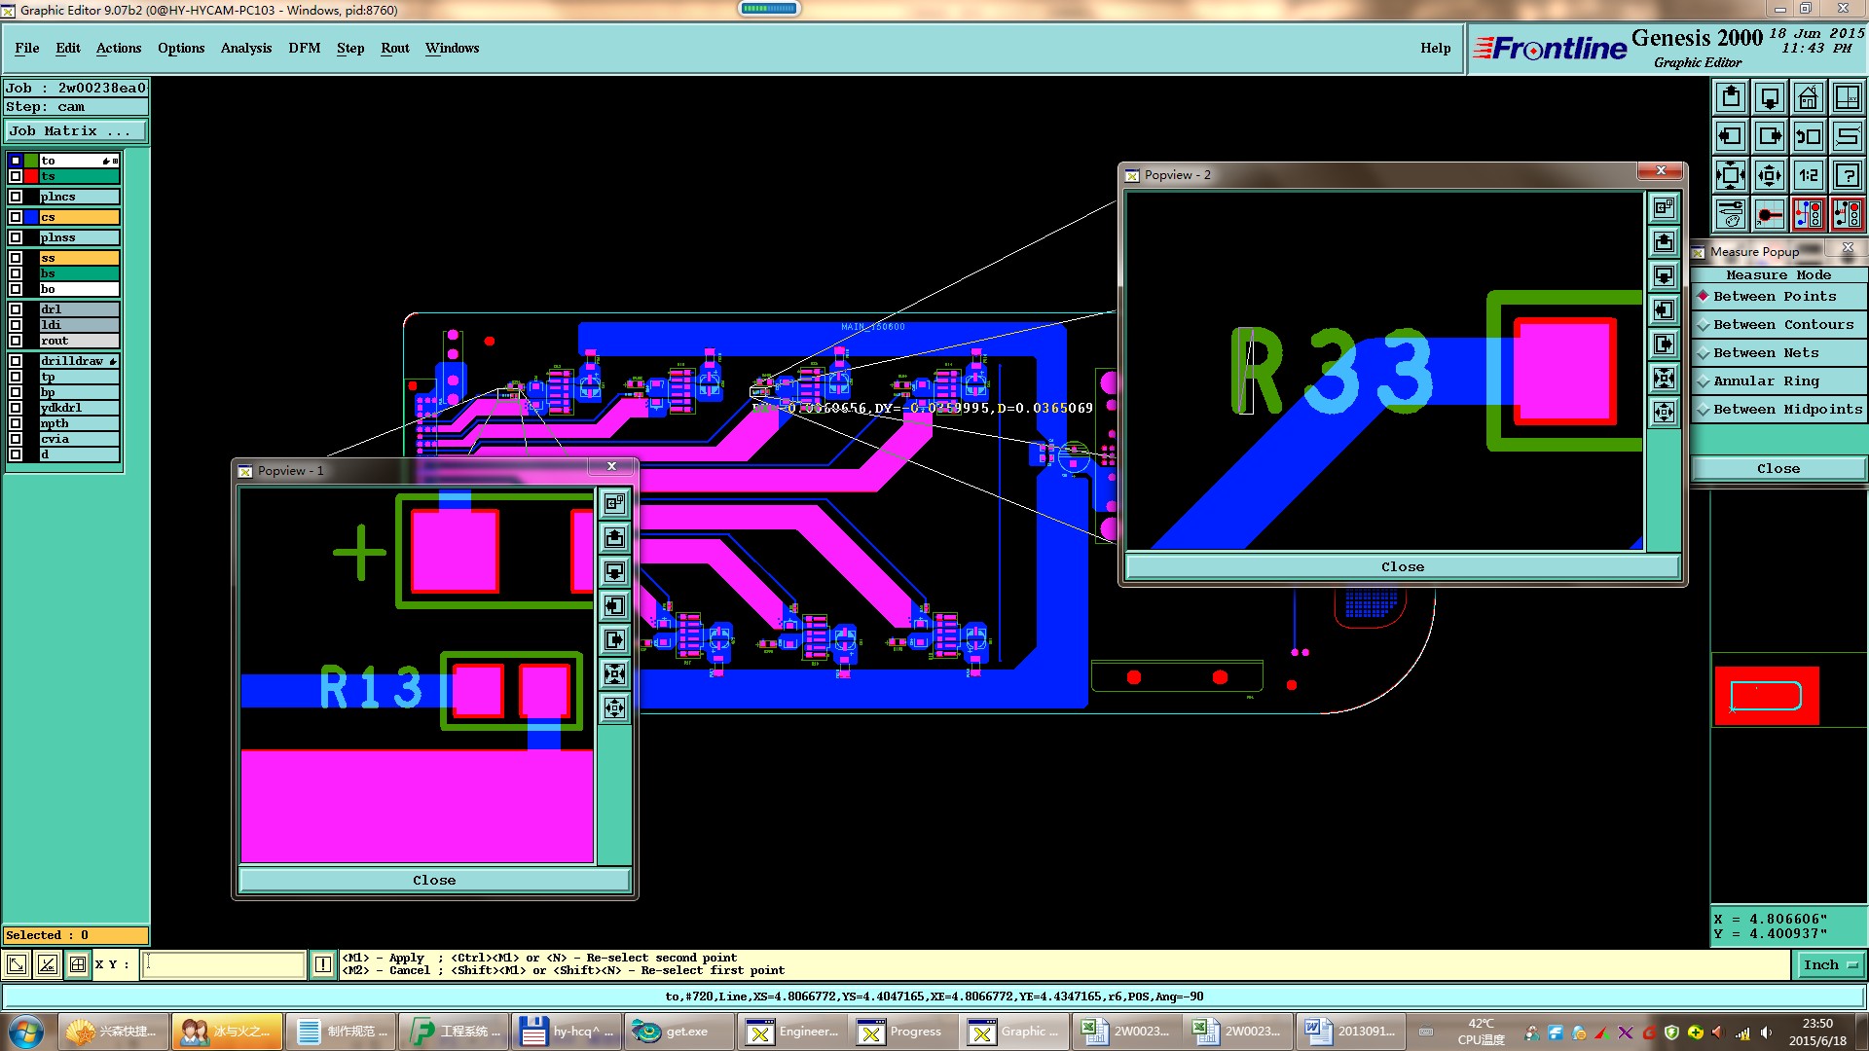Click the pan right icon in main toolbar
Screen dimensions: 1869x1051
(1770, 136)
